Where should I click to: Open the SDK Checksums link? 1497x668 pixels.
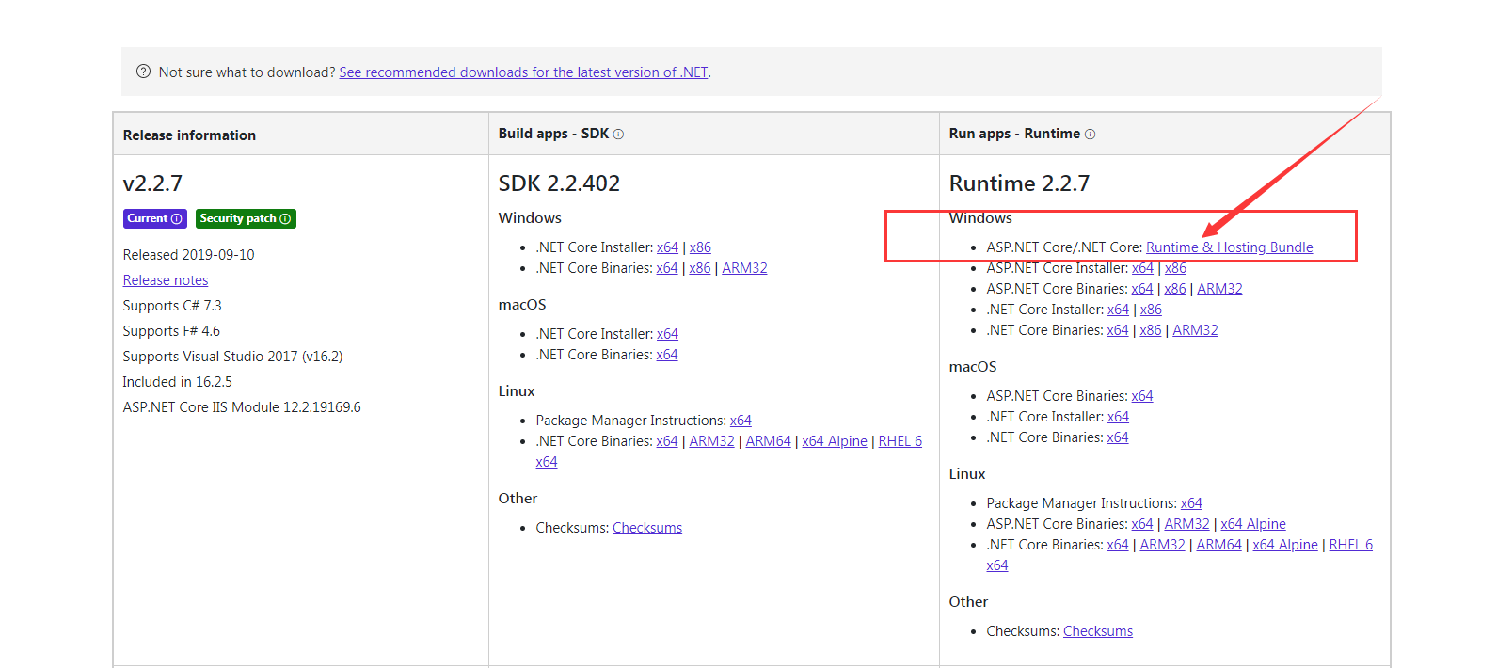tap(647, 528)
